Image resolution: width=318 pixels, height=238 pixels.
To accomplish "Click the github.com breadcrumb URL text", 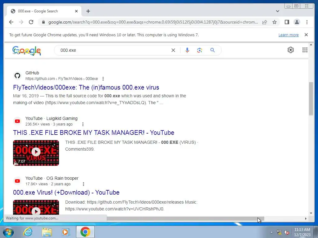I will [62, 79].
